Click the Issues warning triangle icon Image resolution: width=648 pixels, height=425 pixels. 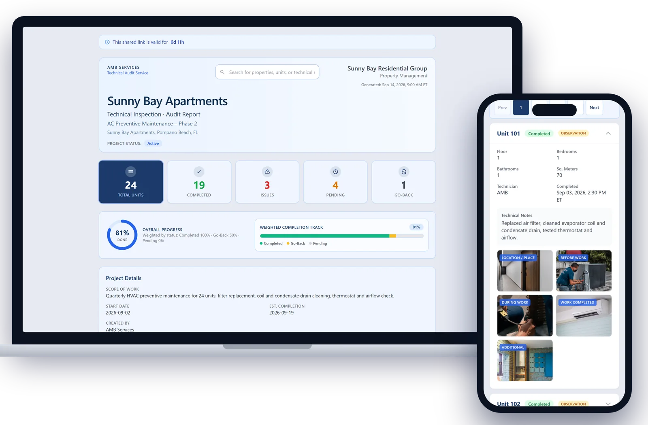coord(267,172)
